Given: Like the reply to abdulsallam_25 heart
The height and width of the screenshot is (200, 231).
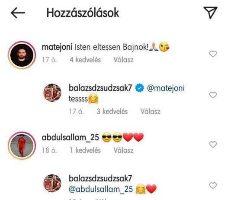Looking at the screenshot, I should click(x=213, y=185).
